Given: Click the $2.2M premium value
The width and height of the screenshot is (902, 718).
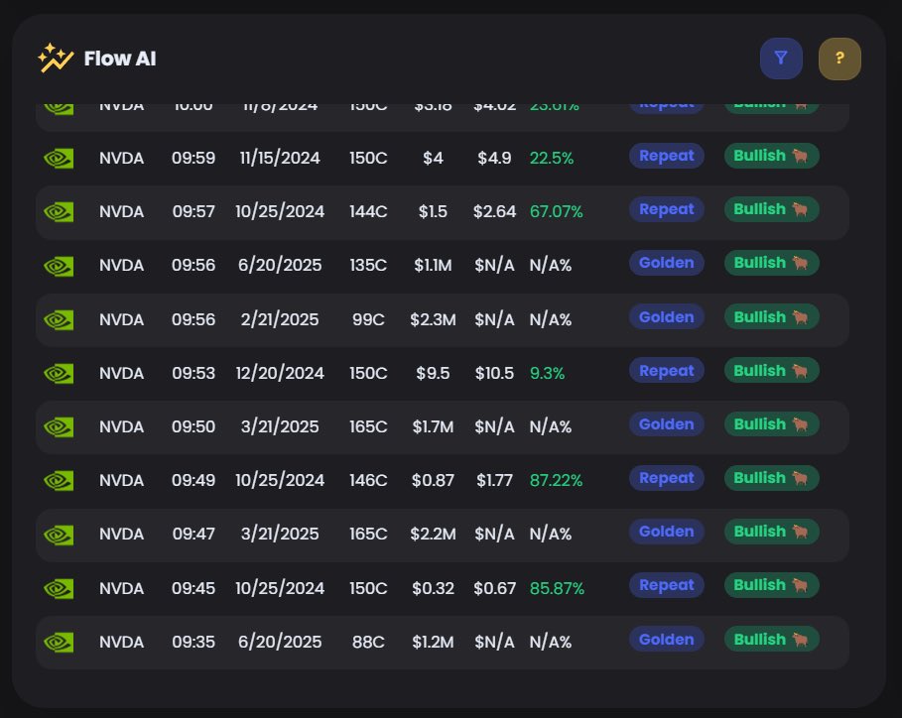Looking at the screenshot, I should coord(433,535).
